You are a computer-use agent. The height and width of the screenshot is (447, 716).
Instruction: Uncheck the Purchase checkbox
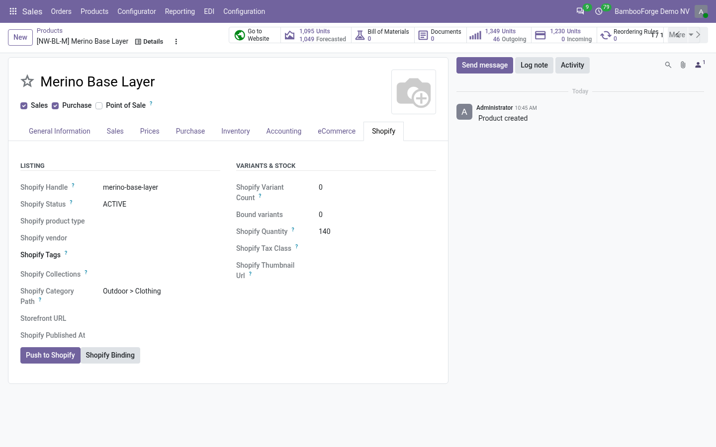point(55,106)
